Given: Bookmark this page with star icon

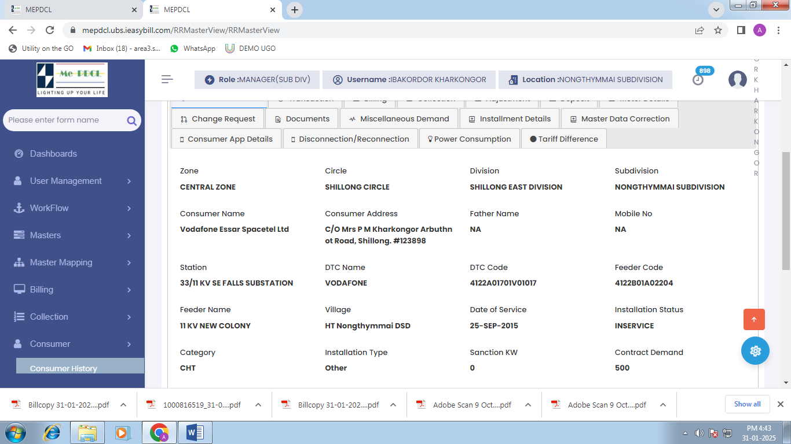Looking at the screenshot, I should point(718,30).
